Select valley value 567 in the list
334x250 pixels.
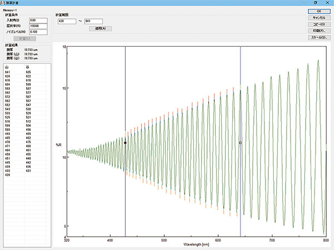[28, 97]
